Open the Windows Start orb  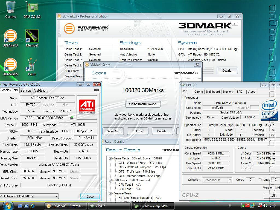tap(8, 206)
